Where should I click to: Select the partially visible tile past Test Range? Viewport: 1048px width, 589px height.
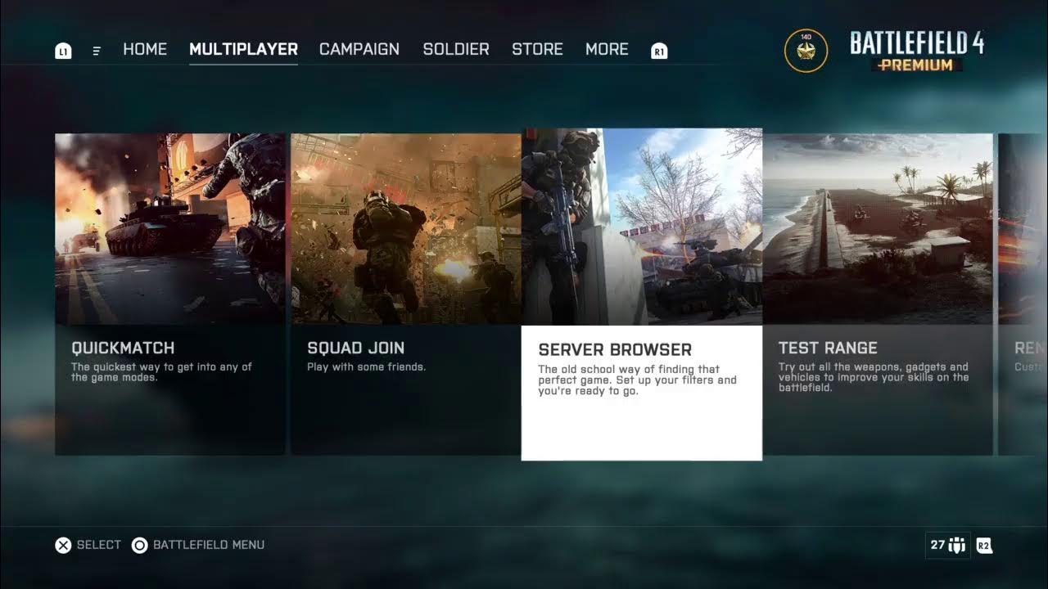(1023, 294)
